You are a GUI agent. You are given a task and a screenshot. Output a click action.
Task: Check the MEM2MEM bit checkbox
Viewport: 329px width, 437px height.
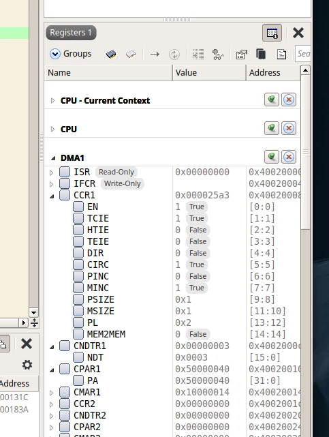click(x=78, y=334)
